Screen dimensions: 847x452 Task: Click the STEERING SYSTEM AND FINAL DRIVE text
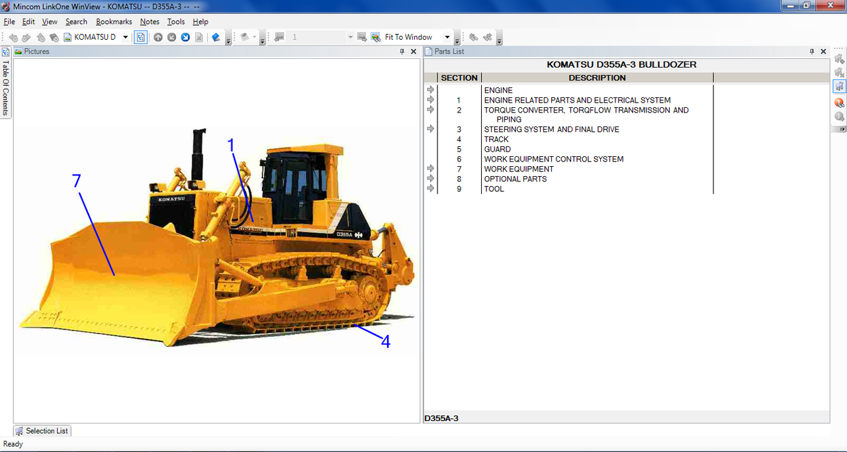coord(552,130)
